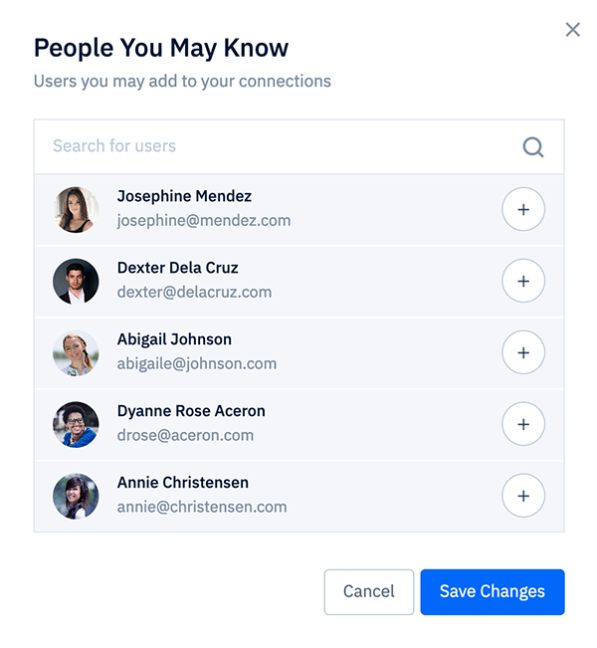Open Josephine Mendez's profile photo

(x=76, y=210)
